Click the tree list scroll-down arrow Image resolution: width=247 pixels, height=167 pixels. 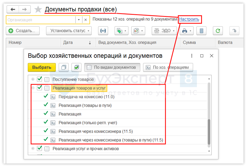(x=209, y=151)
